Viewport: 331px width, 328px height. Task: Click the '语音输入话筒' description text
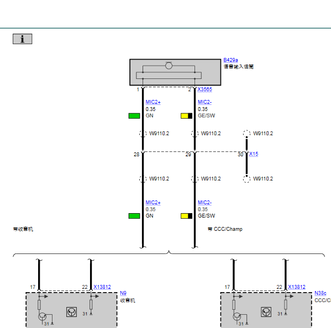[239, 67]
